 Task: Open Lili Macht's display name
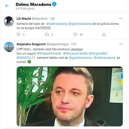[x=24, y=19]
